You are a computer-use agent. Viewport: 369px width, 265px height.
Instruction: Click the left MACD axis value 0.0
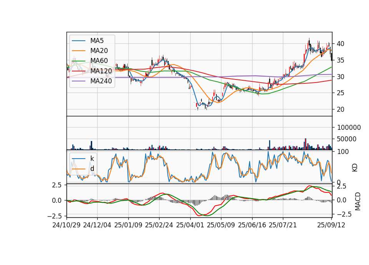[57, 200]
